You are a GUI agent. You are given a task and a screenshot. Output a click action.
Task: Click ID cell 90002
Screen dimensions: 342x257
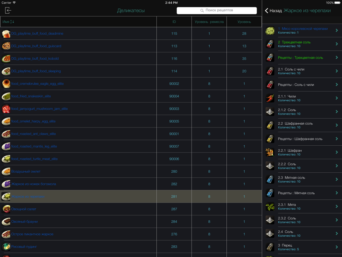174,84
